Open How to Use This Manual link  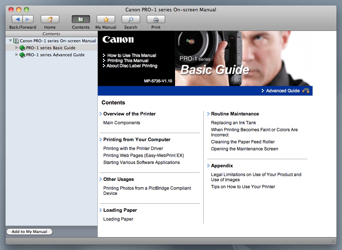coord(132,56)
